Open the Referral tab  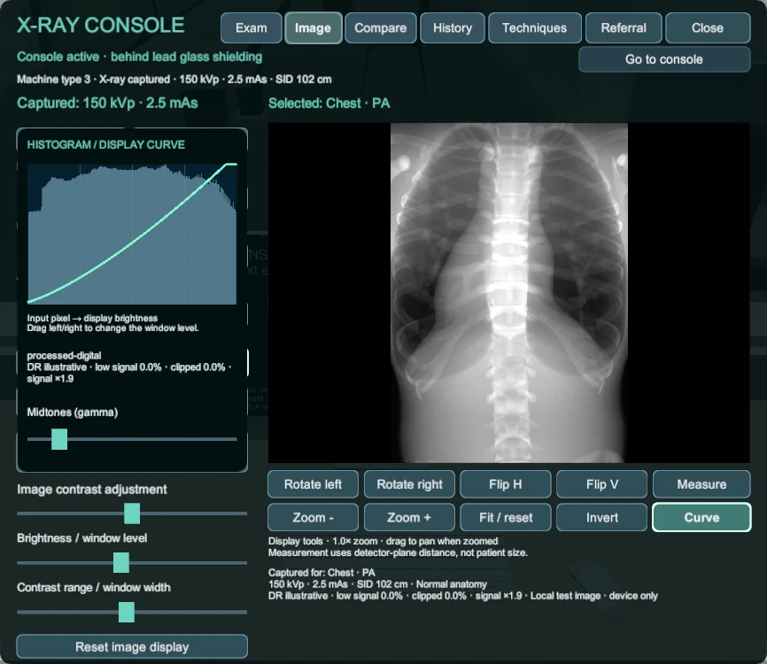pos(624,27)
